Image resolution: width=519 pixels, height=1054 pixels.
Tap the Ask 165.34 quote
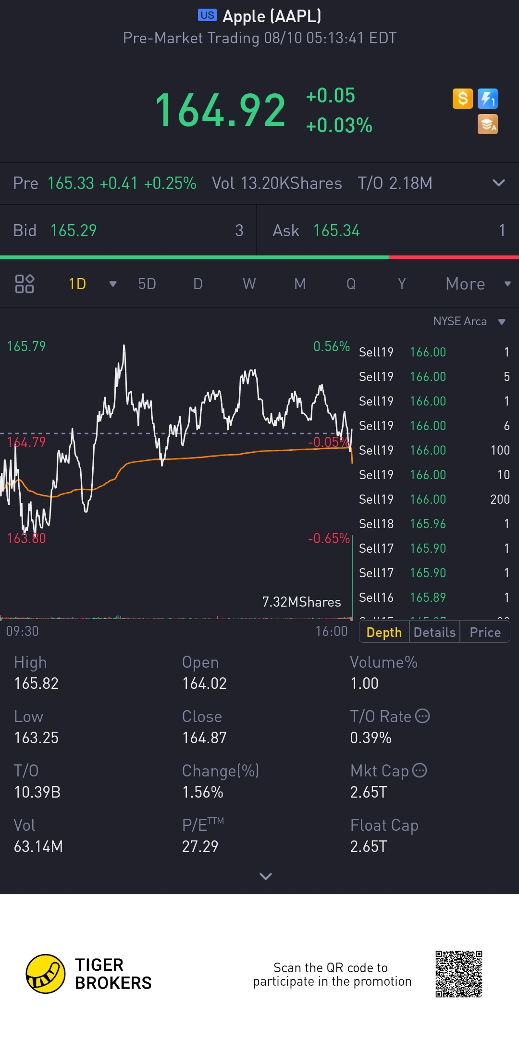tap(388, 230)
